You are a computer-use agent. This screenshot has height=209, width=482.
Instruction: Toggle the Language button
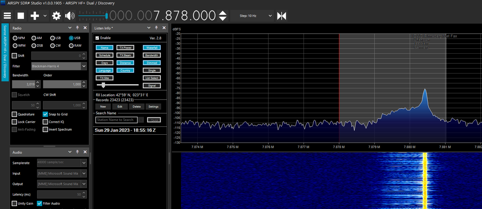click(104, 70)
